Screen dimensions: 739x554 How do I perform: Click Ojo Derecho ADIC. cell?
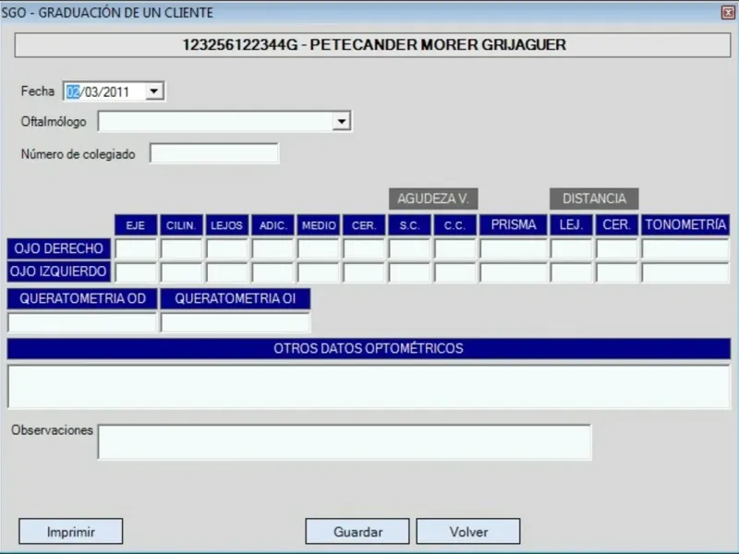pos(273,248)
